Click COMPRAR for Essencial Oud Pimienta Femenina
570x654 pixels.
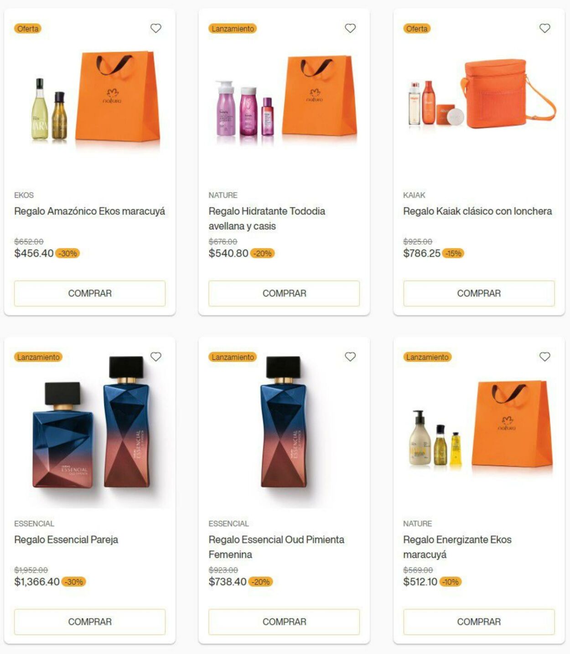[x=284, y=622]
